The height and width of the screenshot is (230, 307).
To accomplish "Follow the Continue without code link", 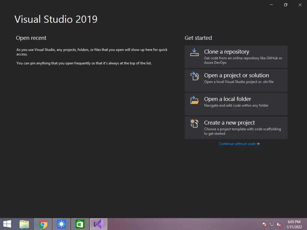I will (x=239, y=144).
